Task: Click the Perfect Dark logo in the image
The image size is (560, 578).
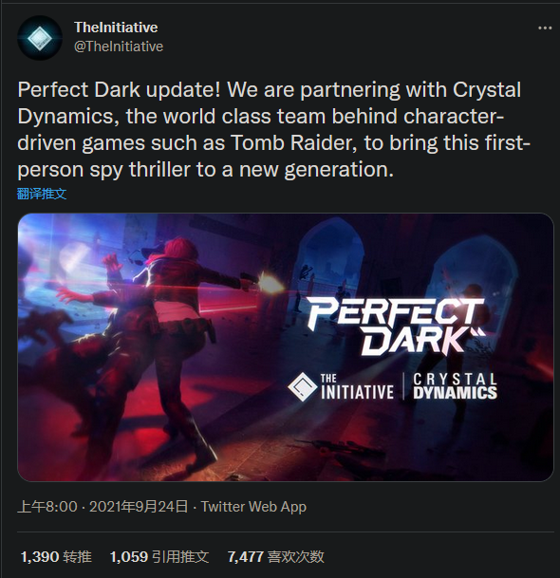Action: [x=397, y=326]
